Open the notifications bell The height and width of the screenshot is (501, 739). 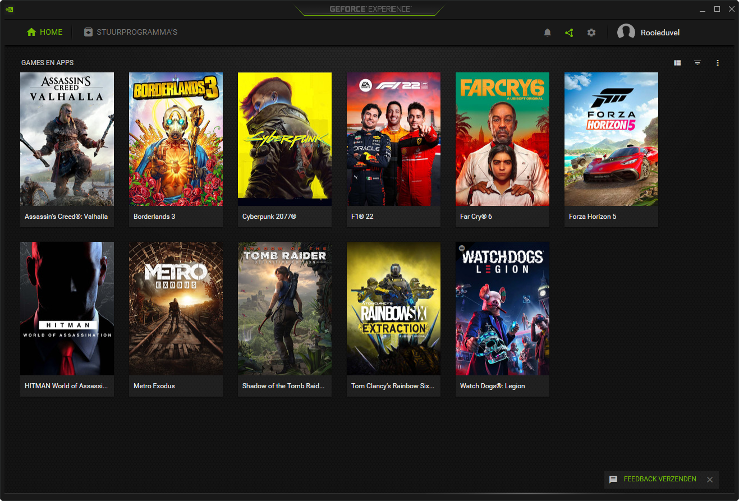[x=548, y=33]
